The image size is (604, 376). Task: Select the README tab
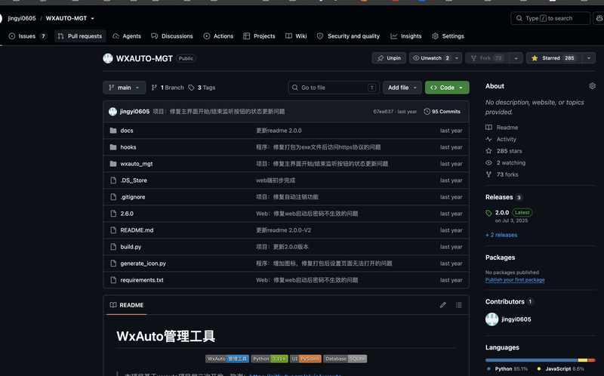(x=127, y=305)
